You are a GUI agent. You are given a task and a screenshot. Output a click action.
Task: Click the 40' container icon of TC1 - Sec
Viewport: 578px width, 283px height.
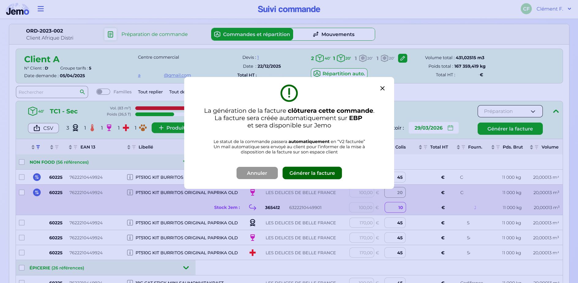(36, 111)
